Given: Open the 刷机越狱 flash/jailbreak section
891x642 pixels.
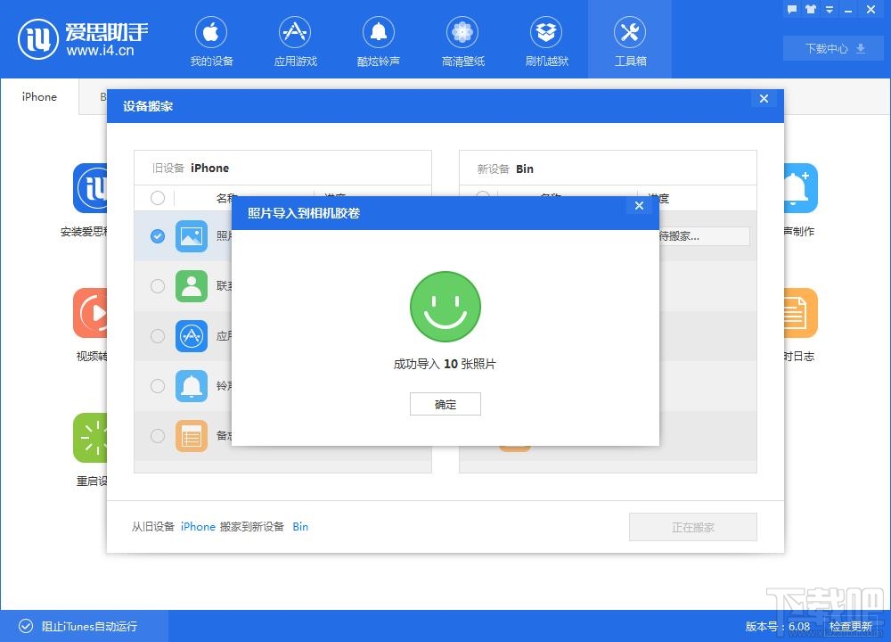Looking at the screenshot, I should pyautogui.click(x=545, y=40).
